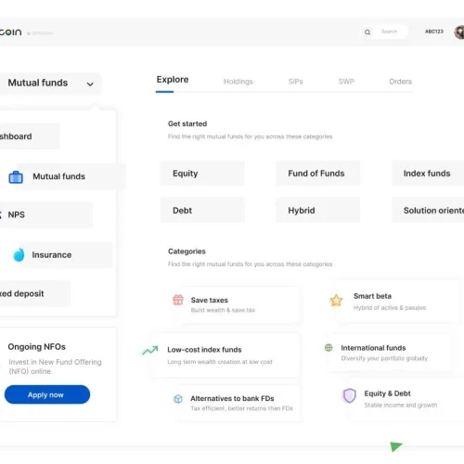464x464 pixels.
Task: Select Dashboard in the sidebar menu
Action: 30,136
